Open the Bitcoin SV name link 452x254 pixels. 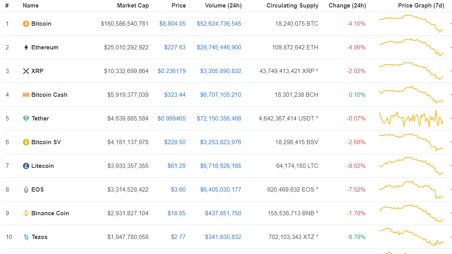(46, 142)
